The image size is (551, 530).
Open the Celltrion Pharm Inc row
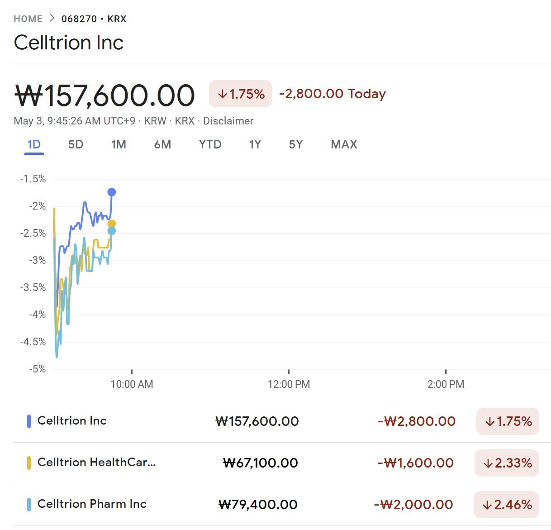92,504
